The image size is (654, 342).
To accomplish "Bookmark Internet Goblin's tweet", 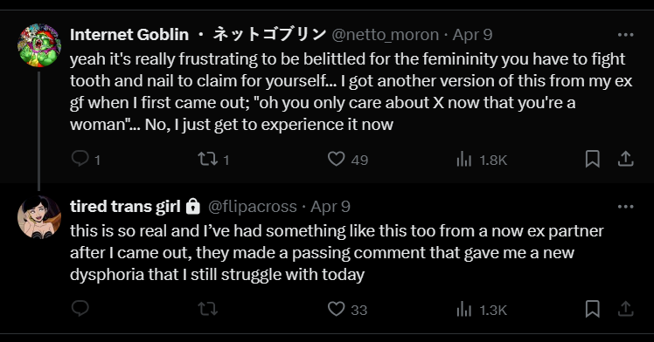I will (592, 159).
